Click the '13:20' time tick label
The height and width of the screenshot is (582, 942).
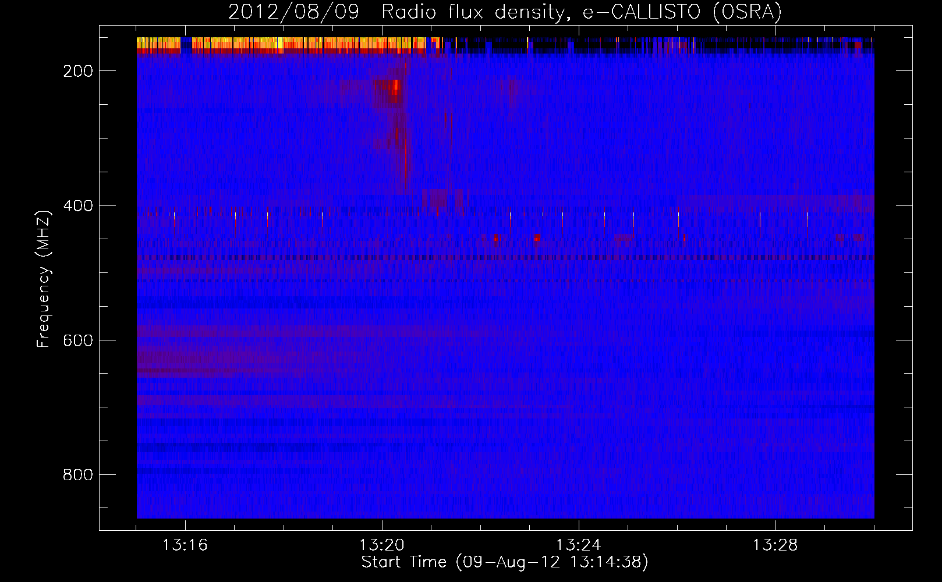coord(382,545)
